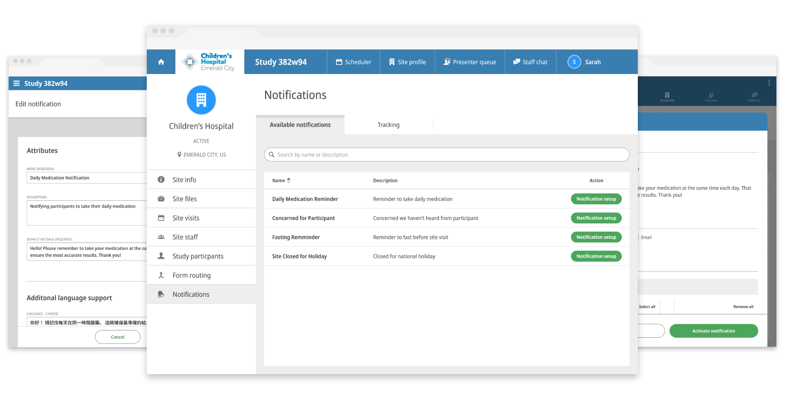Click Remove all on the right panel
The image size is (785, 413).
click(743, 306)
